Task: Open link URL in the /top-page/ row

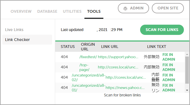Action: [x=118, y=67]
